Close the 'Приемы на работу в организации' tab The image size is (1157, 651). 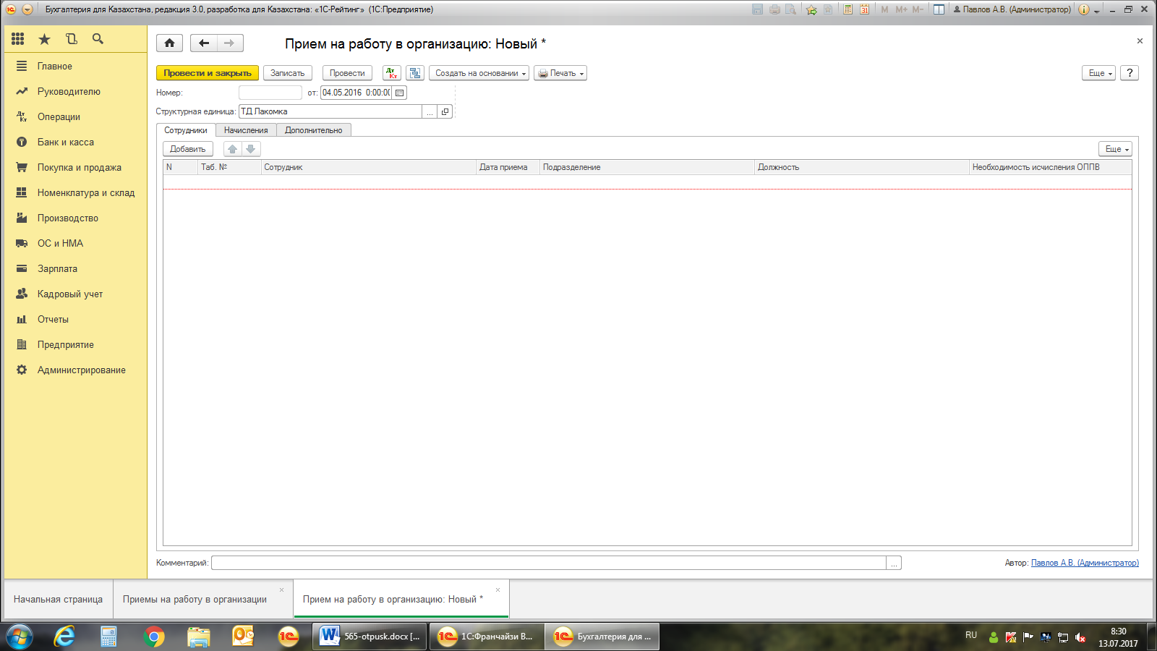281,590
